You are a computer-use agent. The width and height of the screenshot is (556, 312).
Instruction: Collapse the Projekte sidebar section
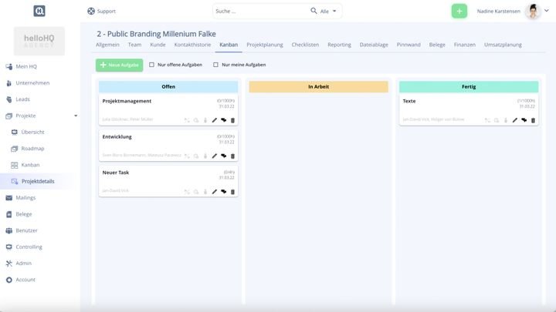(75, 116)
